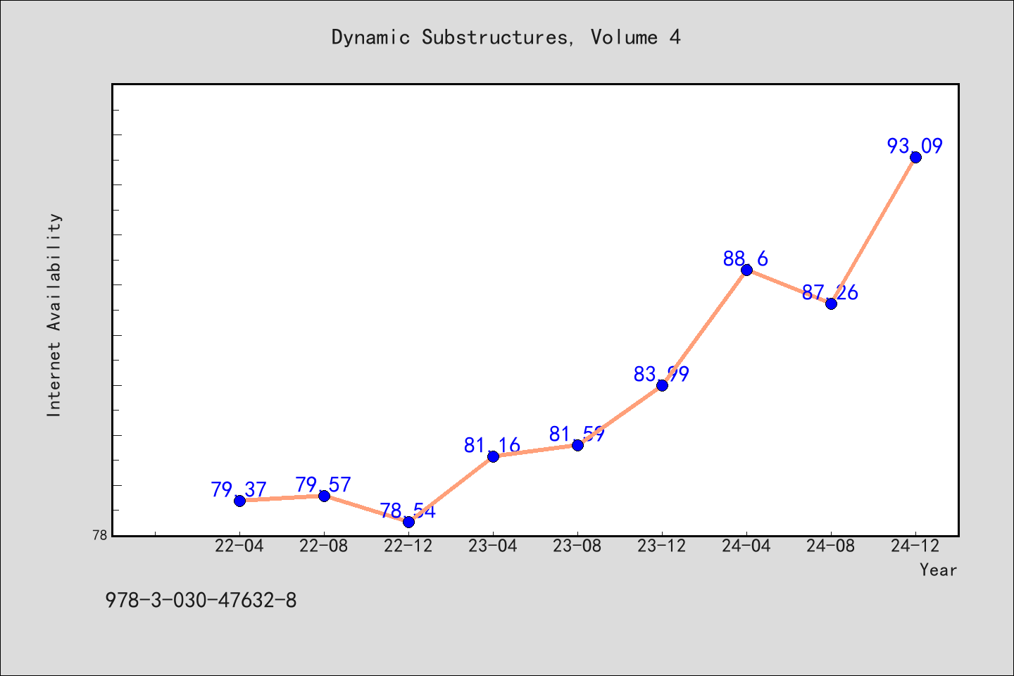1014x676 pixels.
Task: Click the data point labeled 93.09
Action: click(x=915, y=157)
